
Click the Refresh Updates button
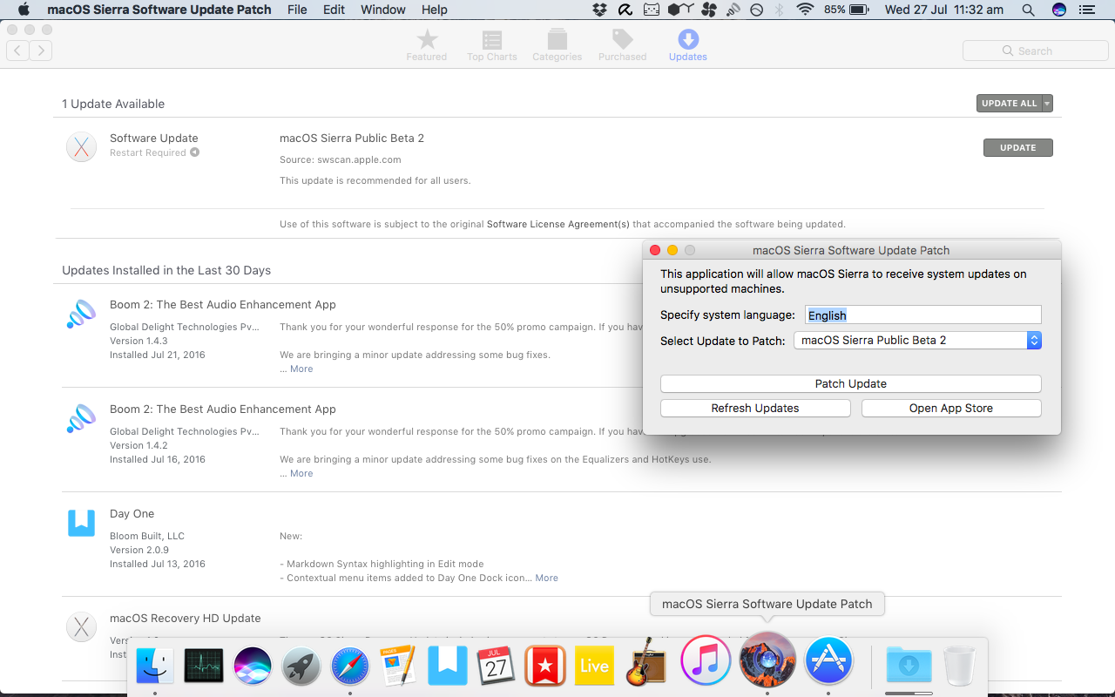tap(754, 408)
